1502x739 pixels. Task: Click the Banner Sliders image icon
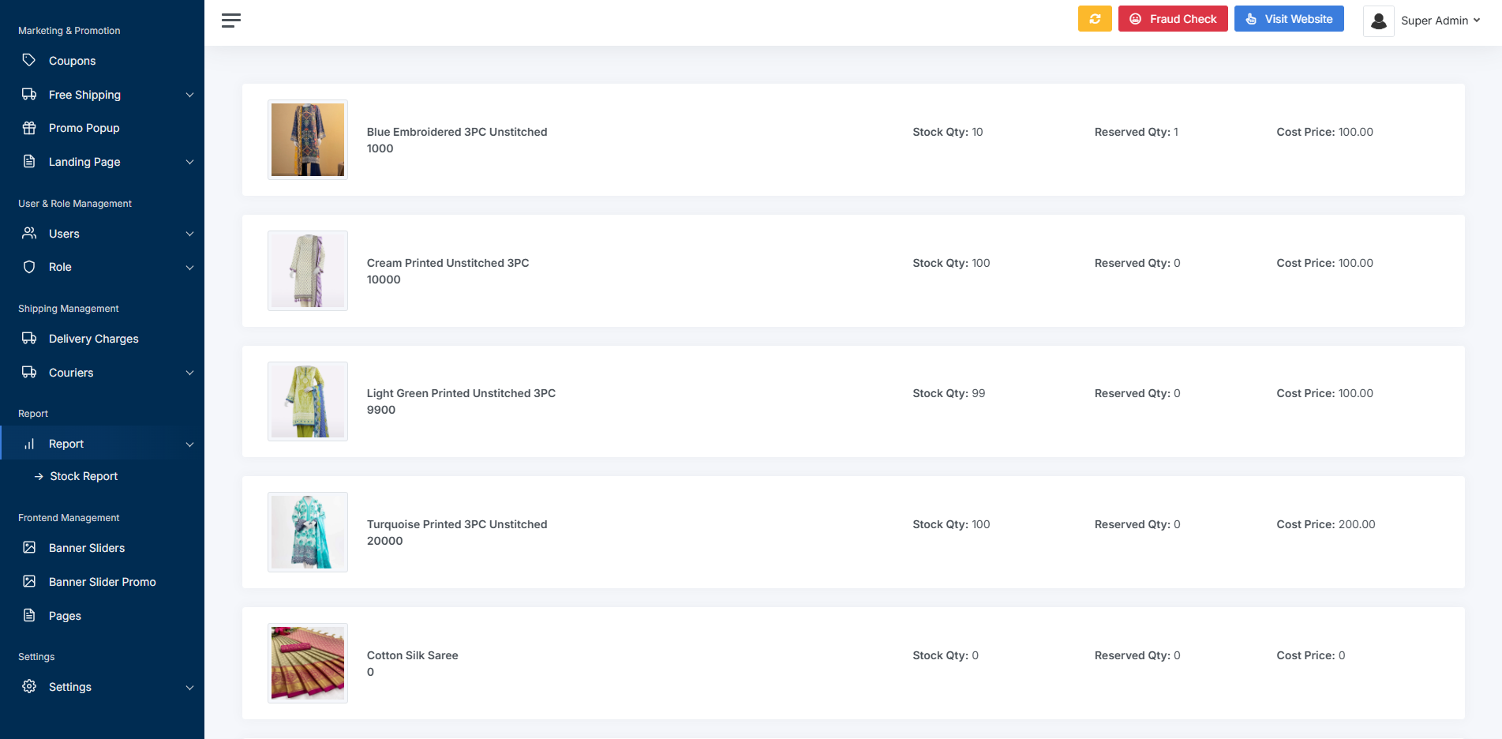(x=29, y=547)
